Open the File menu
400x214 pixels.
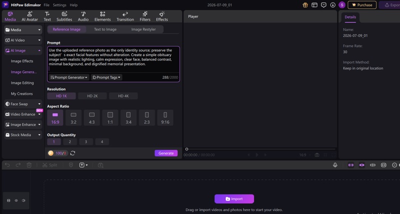(46, 5)
